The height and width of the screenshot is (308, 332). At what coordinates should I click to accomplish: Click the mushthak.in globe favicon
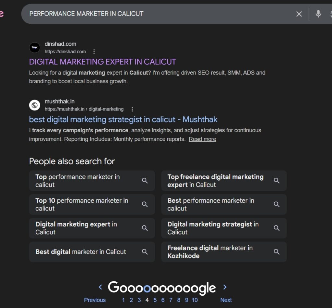click(x=35, y=105)
